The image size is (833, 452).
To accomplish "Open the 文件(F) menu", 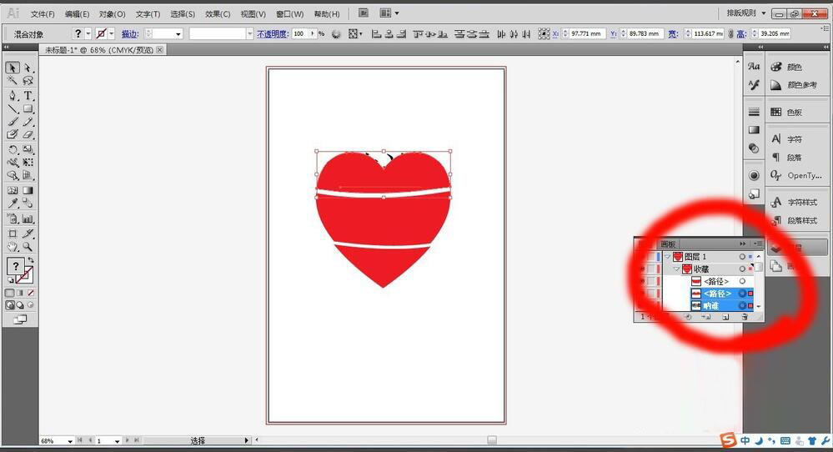I will (x=43, y=14).
